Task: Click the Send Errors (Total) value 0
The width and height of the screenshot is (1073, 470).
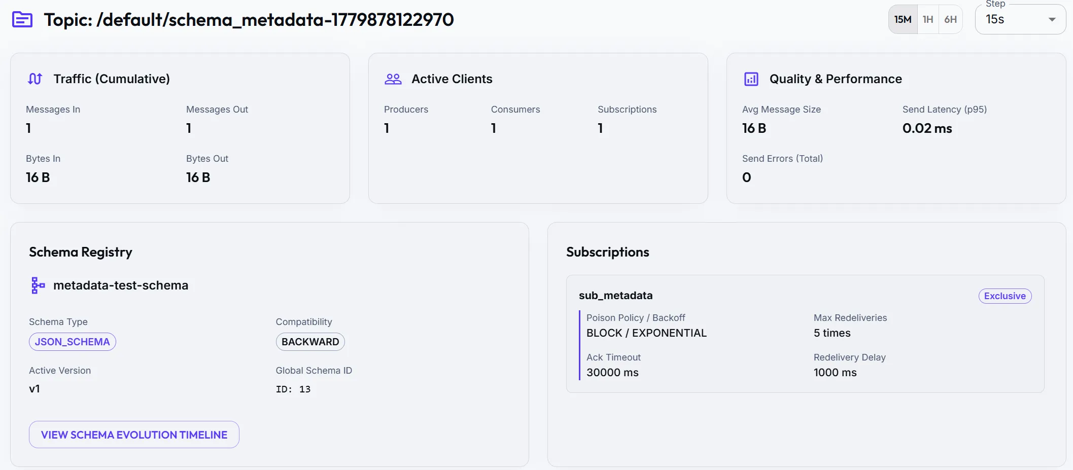Action: pos(747,177)
